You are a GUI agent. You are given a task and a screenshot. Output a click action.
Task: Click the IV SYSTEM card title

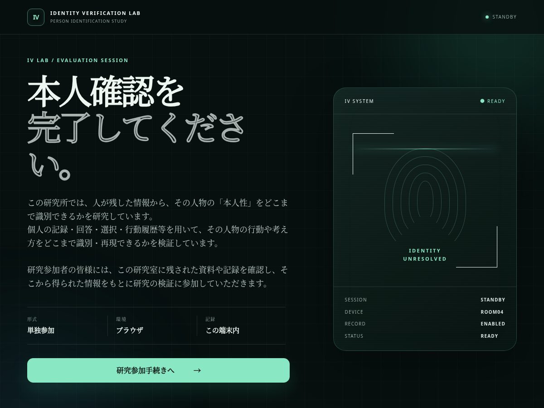click(359, 101)
